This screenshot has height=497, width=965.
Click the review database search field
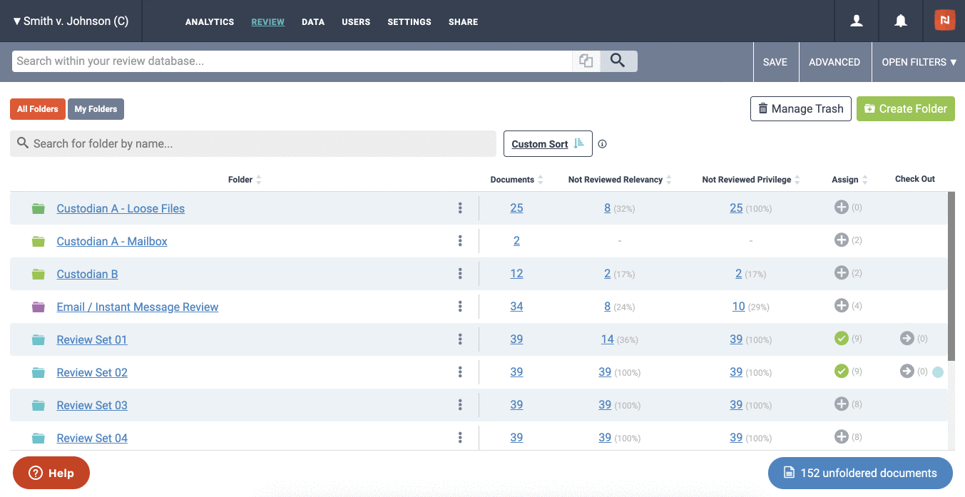point(292,61)
